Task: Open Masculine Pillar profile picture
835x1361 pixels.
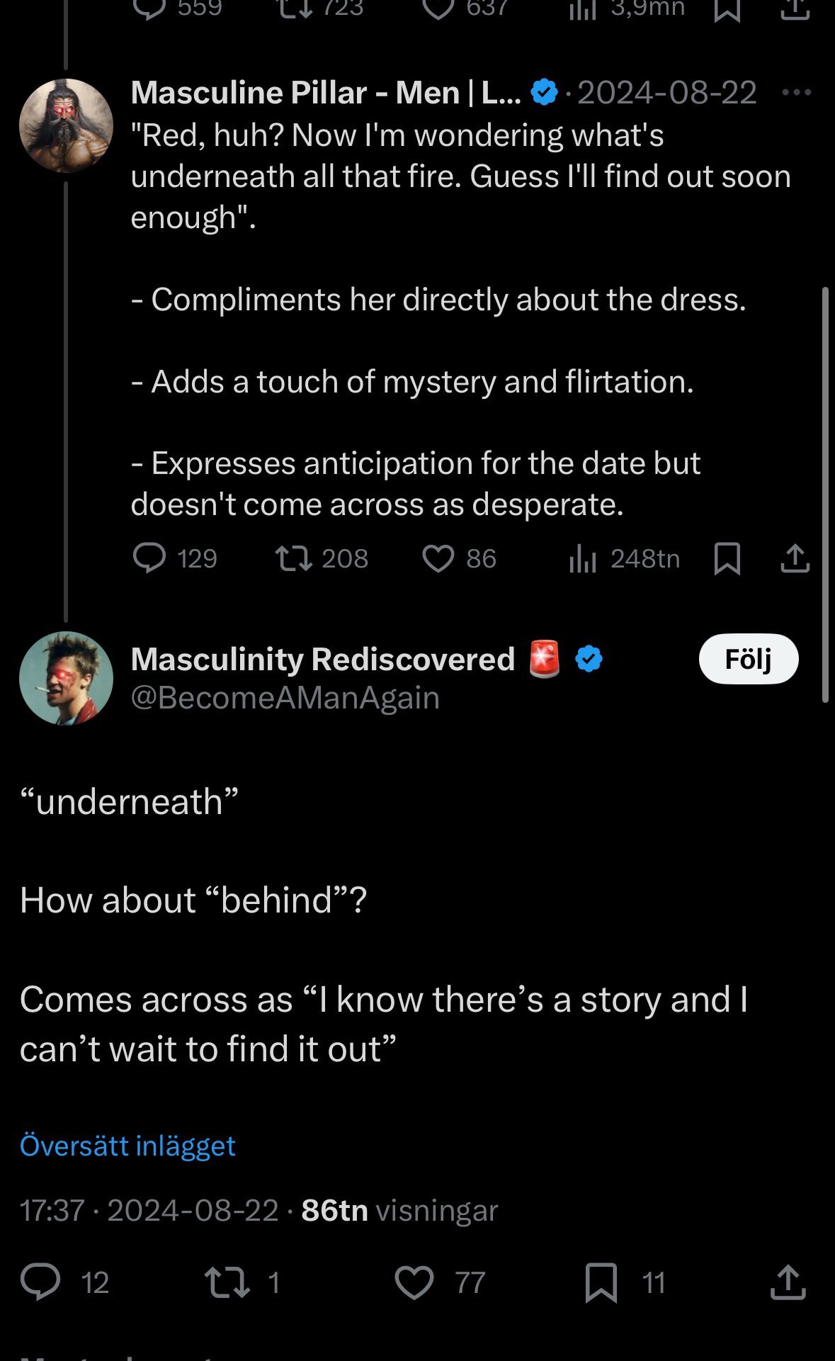Action: 66,125
